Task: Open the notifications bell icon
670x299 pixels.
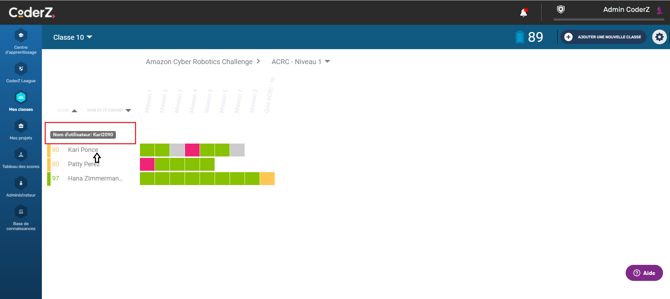Action: pyautogui.click(x=523, y=13)
